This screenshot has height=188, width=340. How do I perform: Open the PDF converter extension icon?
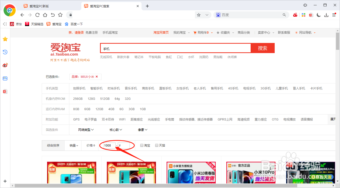311,15
